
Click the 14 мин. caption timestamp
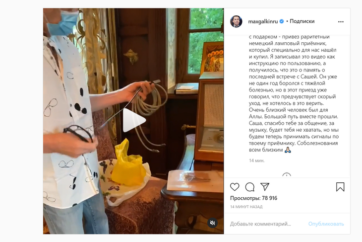(x=257, y=161)
